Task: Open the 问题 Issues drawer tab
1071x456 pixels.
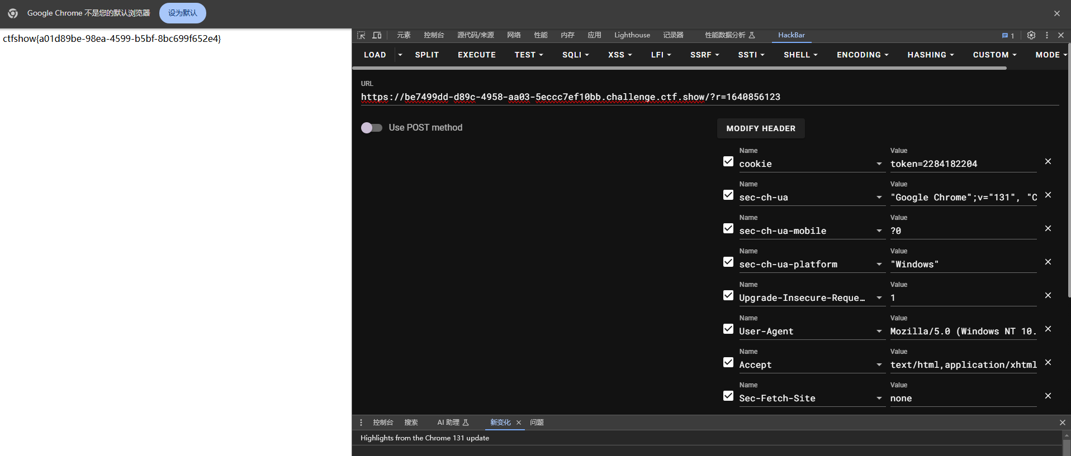Action: [x=537, y=423]
